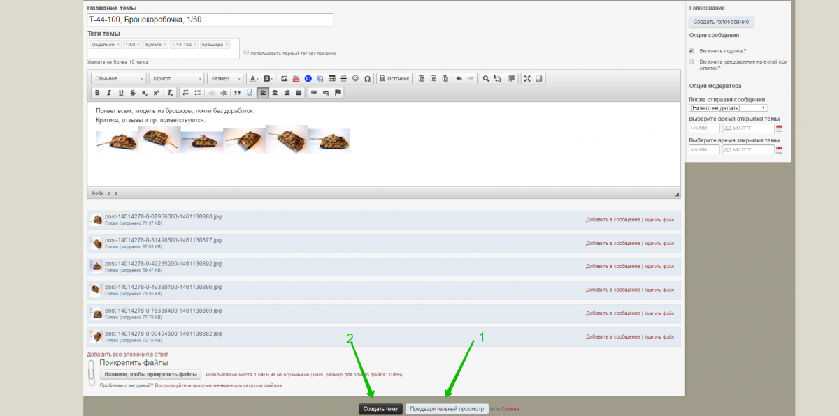This screenshot has width=839, height=416.
Task: Click the blockquote quotation marks icon
Action: tap(238, 92)
